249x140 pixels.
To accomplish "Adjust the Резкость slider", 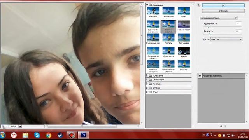I will (210, 34).
